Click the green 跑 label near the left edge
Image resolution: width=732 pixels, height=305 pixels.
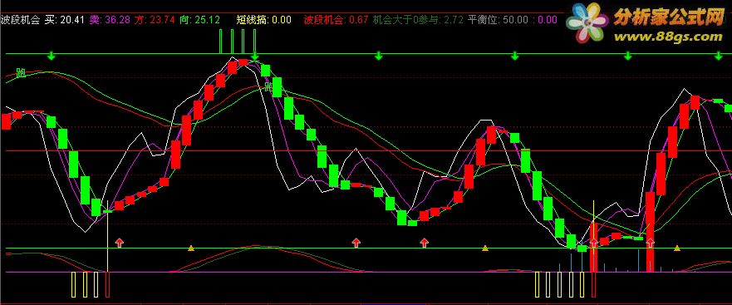[x=21, y=73]
